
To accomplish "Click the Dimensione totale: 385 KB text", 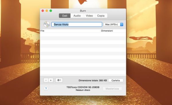I will coord(93,80).
